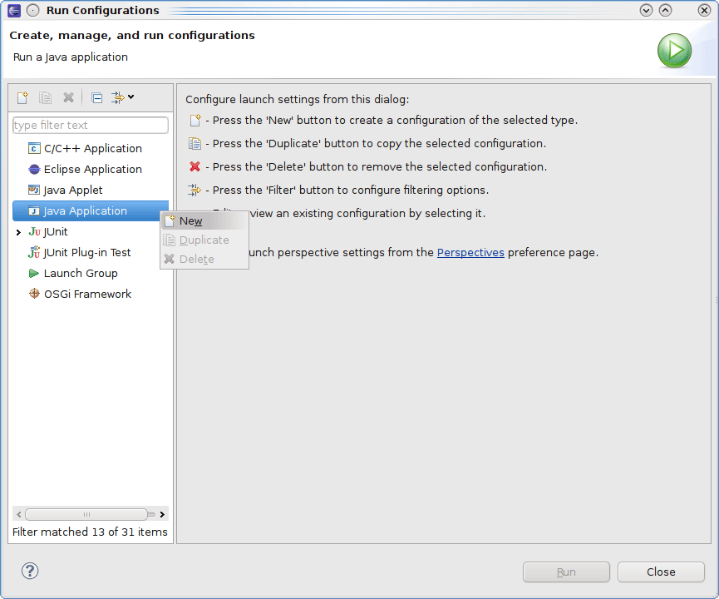Choose New from the context menu

204,220
